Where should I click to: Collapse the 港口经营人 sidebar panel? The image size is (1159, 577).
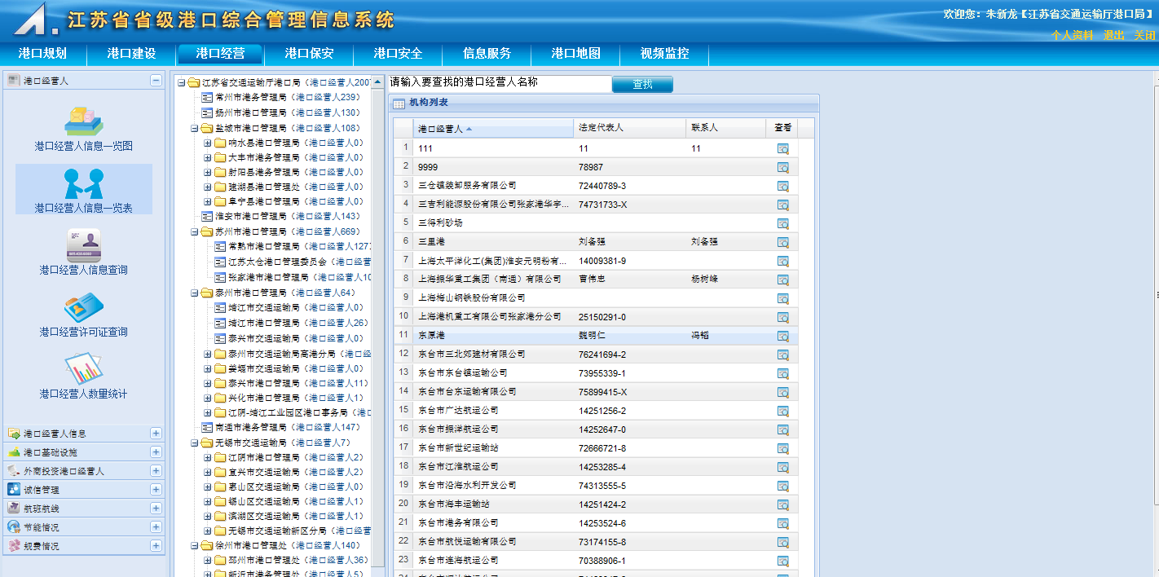[x=156, y=81]
